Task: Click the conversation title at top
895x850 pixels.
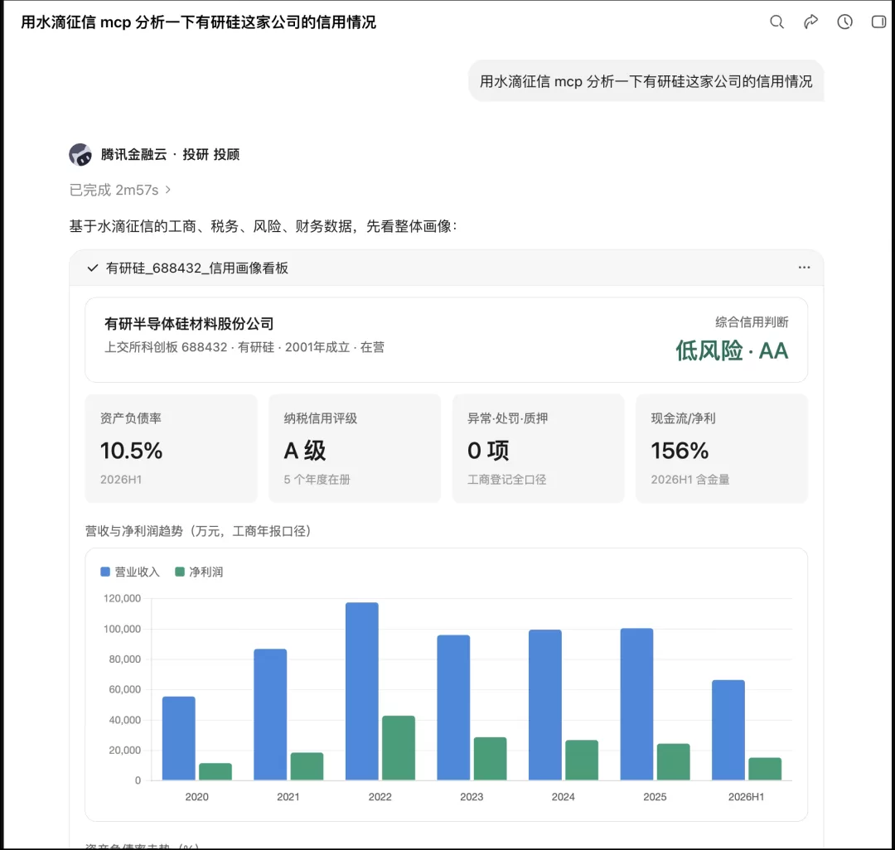Action: 199,22
